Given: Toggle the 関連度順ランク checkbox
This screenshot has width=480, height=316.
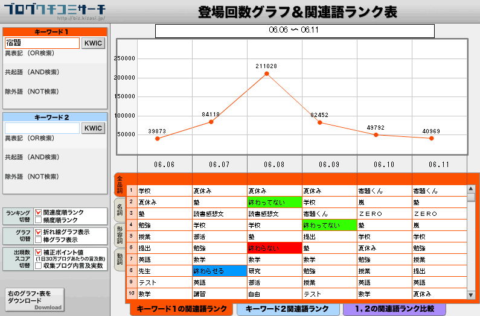Looking at the screenshot, I should pos(39,213).
